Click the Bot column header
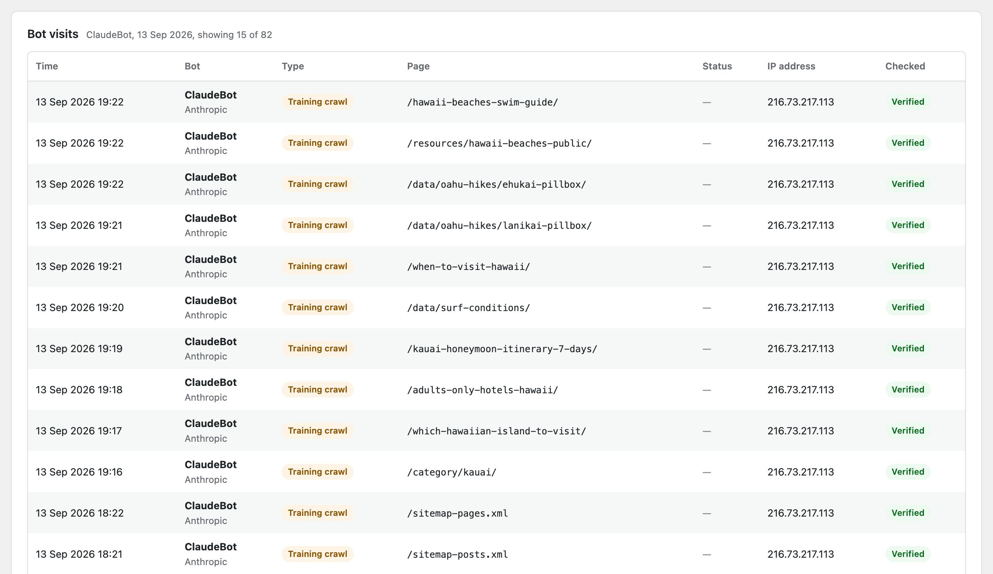This screenshot has height=574, width=993. coord(192,66)
